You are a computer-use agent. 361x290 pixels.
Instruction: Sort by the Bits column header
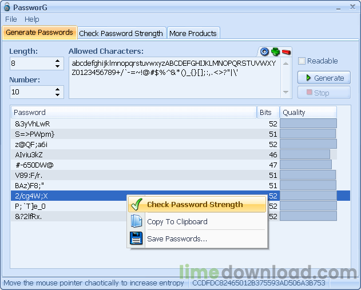(x=268, y=112)
